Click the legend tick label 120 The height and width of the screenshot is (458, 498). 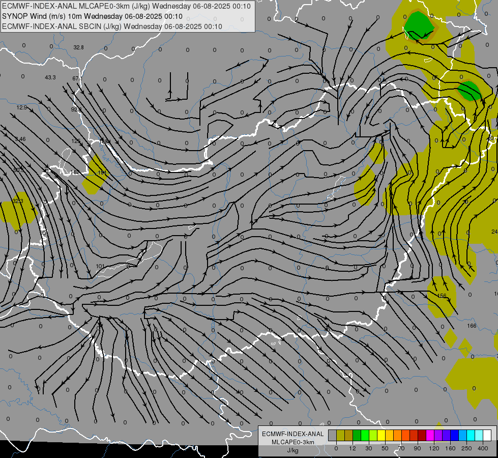[x=434, y=448]
